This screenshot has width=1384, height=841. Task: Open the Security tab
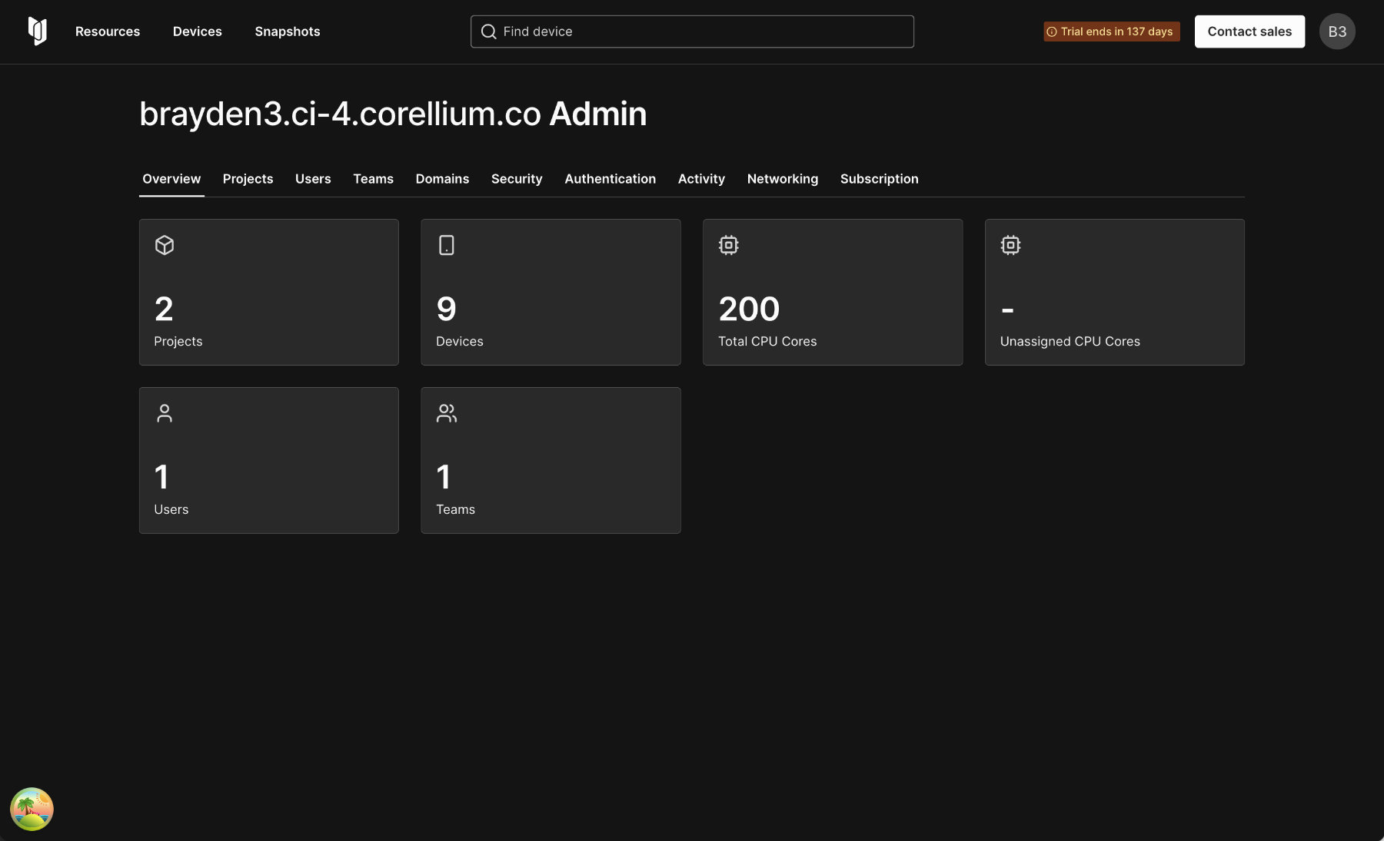click(517, 179)
